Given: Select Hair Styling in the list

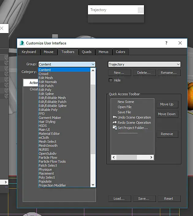Looking at the screenshot, I should (64, 122).
